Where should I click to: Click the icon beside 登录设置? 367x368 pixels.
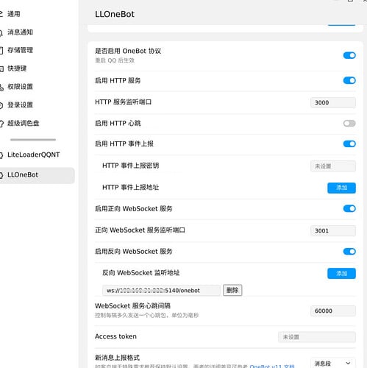coord(1,105)
